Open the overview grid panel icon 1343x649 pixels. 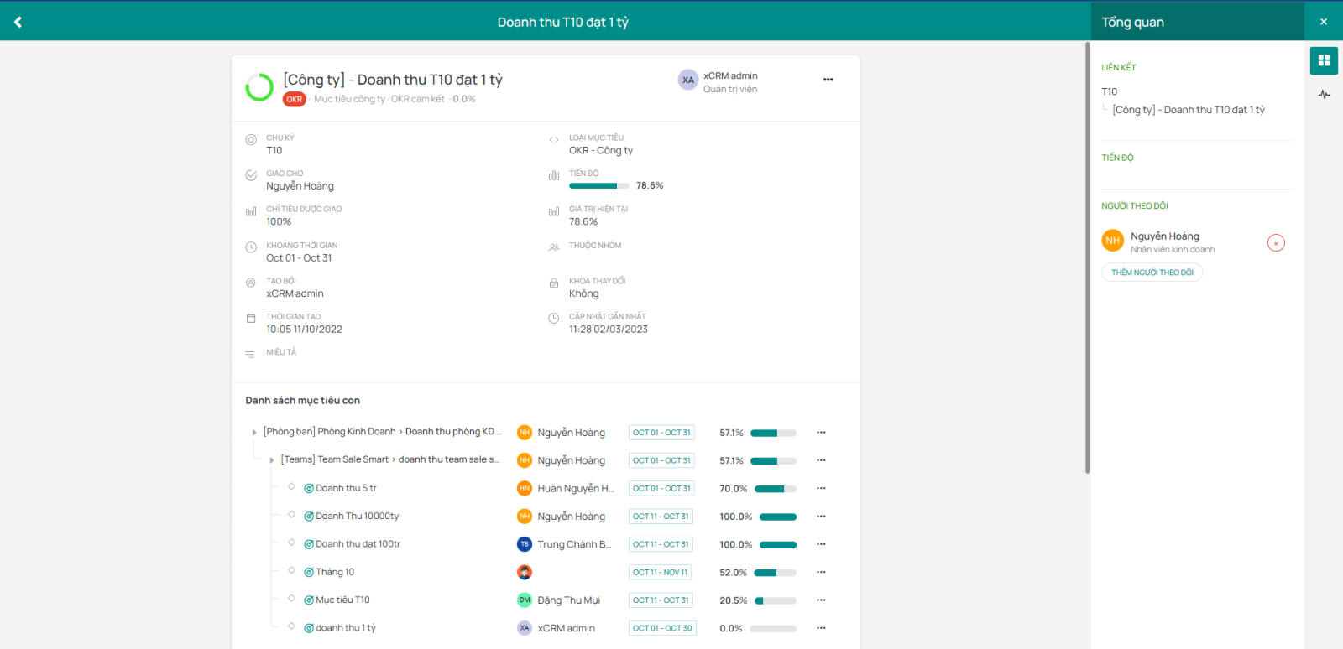coord(1324,60)
